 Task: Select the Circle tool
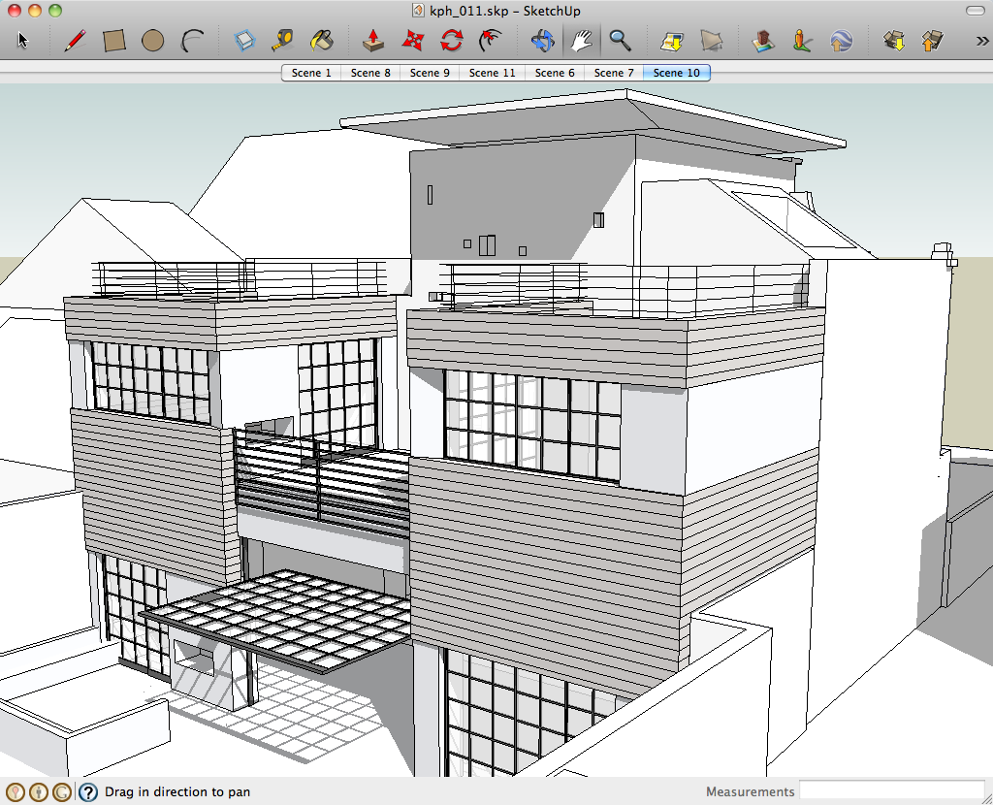(152, 41)
